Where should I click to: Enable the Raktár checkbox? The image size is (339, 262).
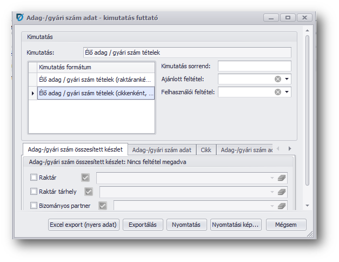34,178
